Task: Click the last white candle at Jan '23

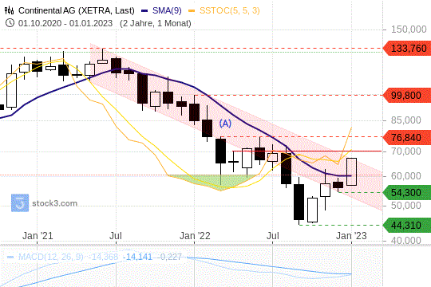Action: (x=351, y=171)
